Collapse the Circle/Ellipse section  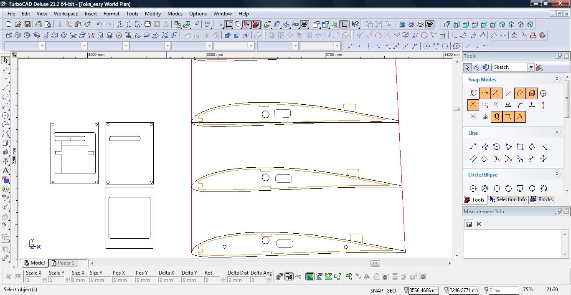557,174
